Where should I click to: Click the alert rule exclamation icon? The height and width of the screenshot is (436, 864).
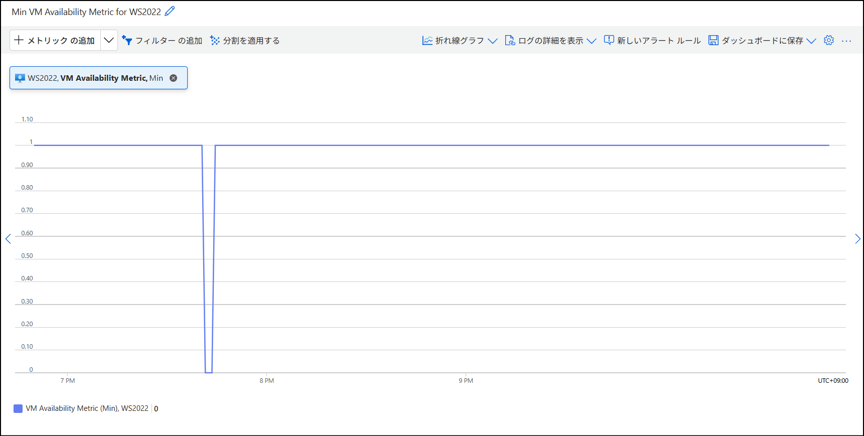609,40
